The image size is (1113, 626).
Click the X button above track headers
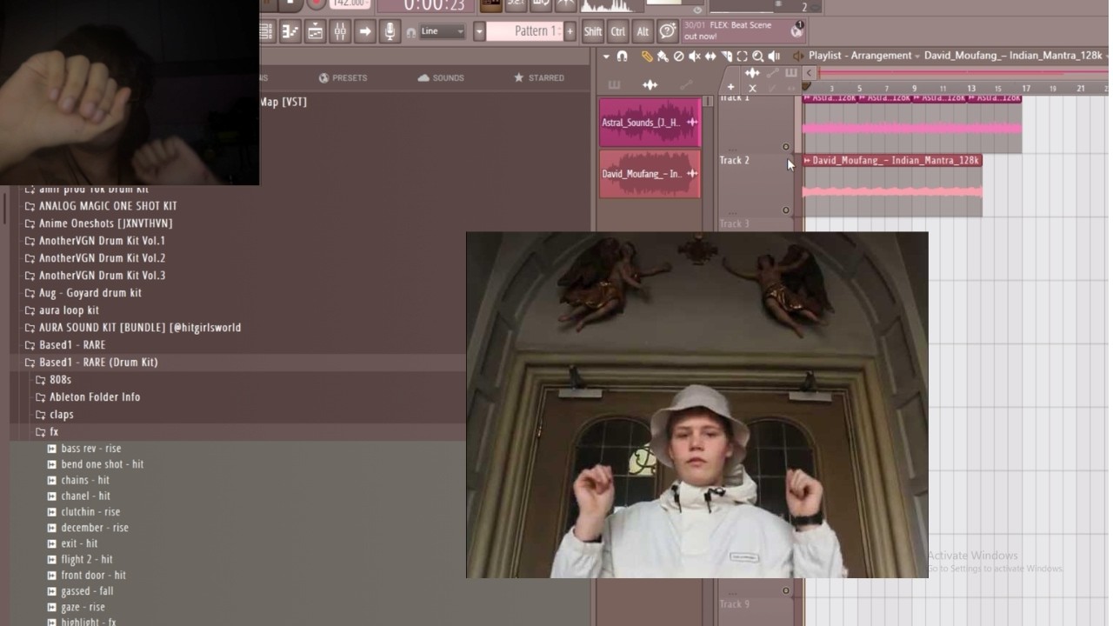point(752,88)
